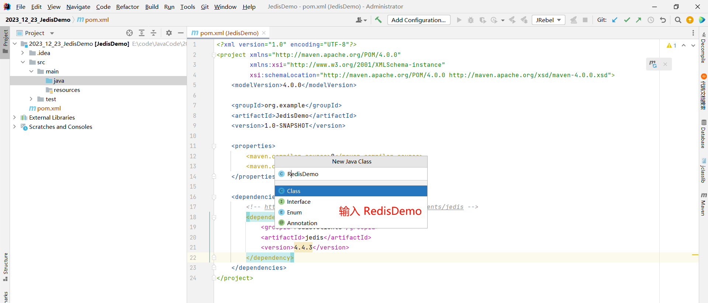Click the Rollback undo icon
708x303 pixels.
[663, 20]
